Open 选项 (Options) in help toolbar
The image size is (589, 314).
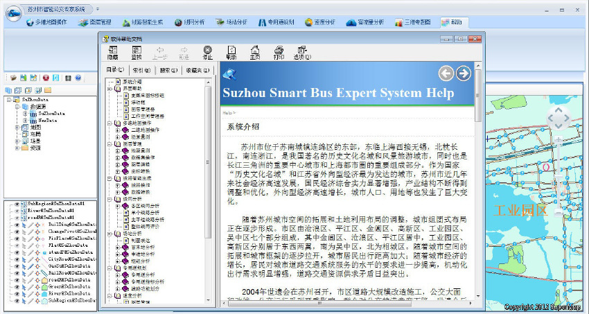[302, 53]
